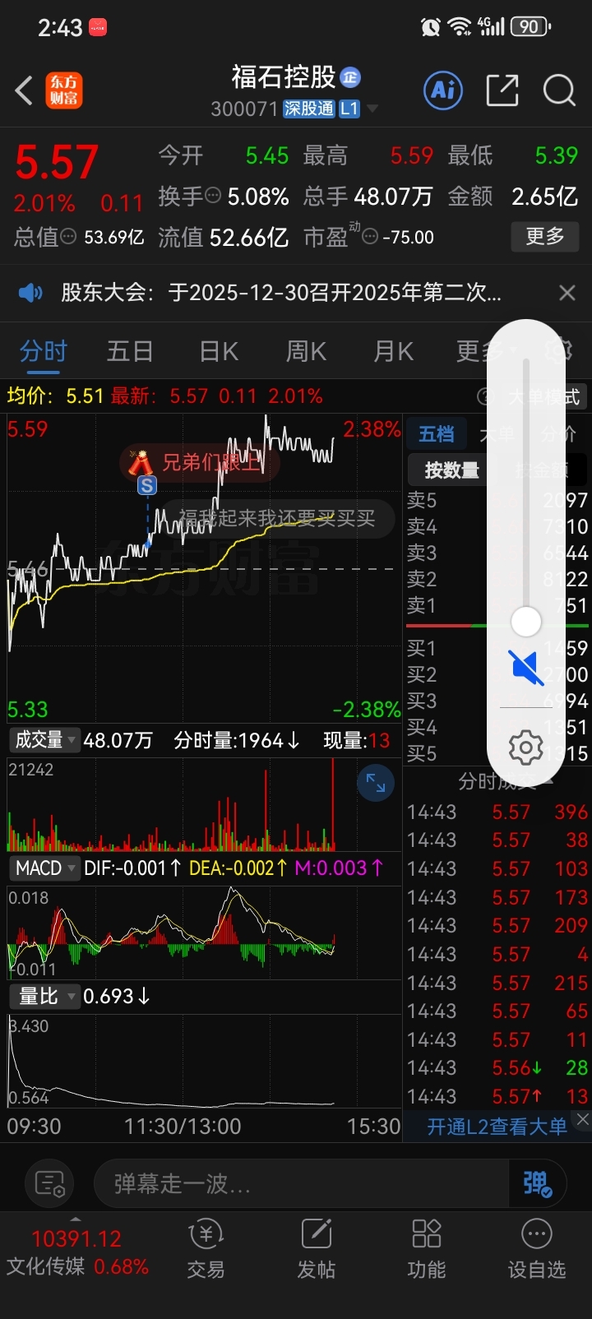Open 发帖 post icon
Screen dimensions: 592x1319
[316, 1250]
